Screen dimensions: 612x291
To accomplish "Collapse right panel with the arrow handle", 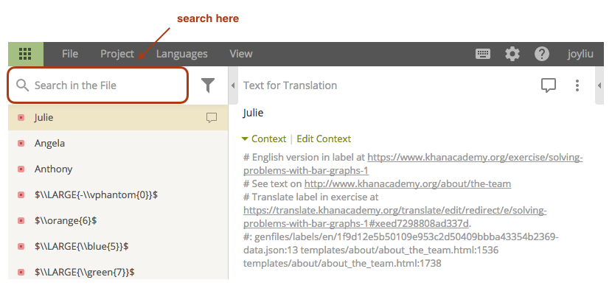I will click(599, 85).
